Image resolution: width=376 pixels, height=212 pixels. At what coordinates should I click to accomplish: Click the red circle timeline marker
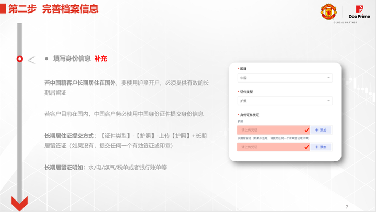click(x=20, y=59)
